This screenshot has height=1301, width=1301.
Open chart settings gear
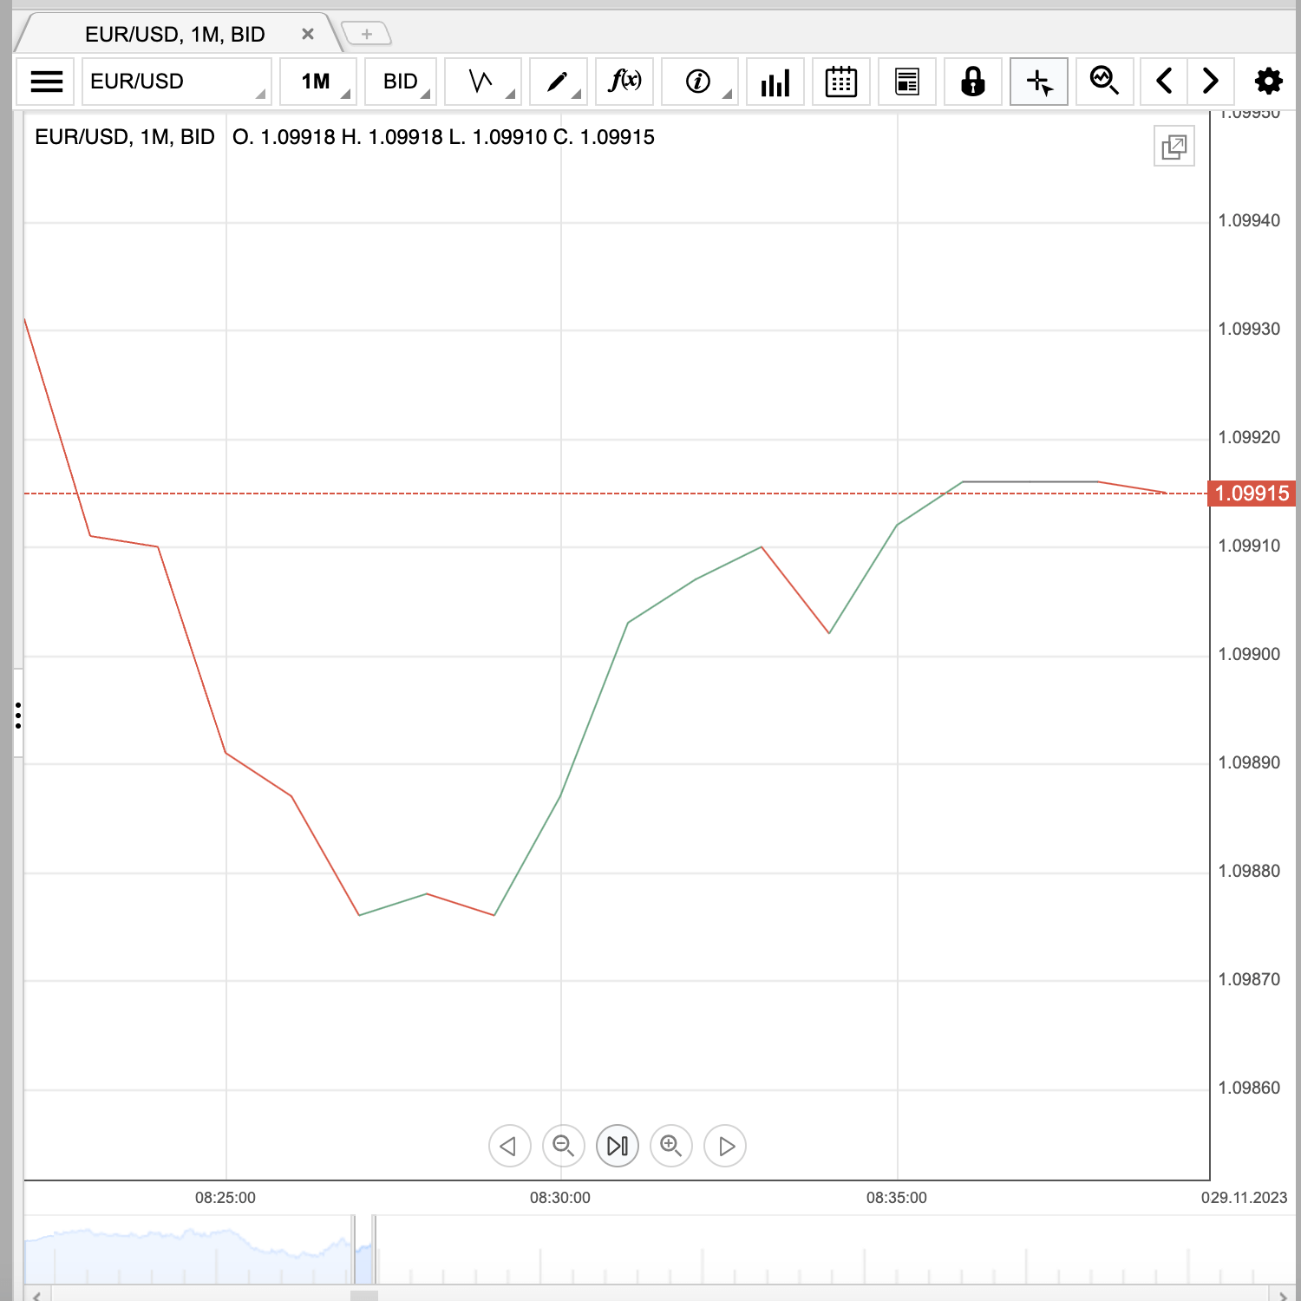tap(1268, 82)
